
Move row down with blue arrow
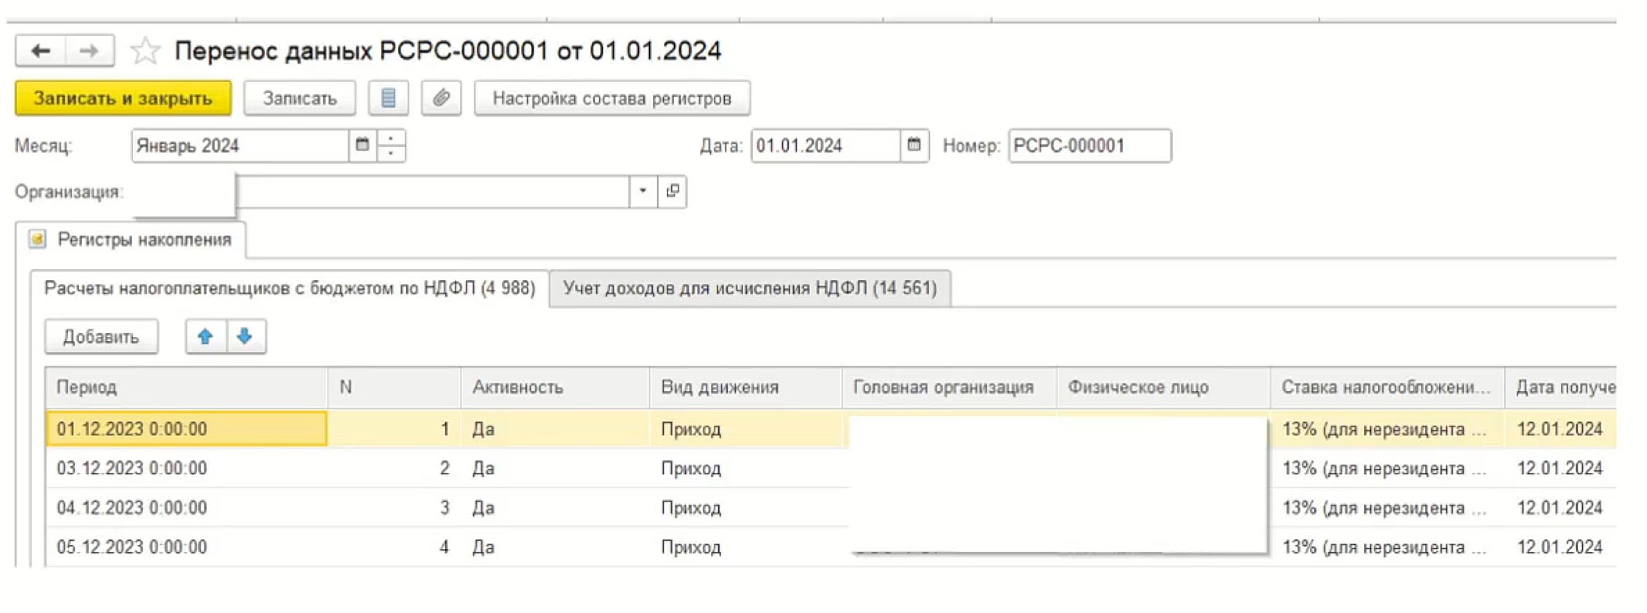pos(245,337)
